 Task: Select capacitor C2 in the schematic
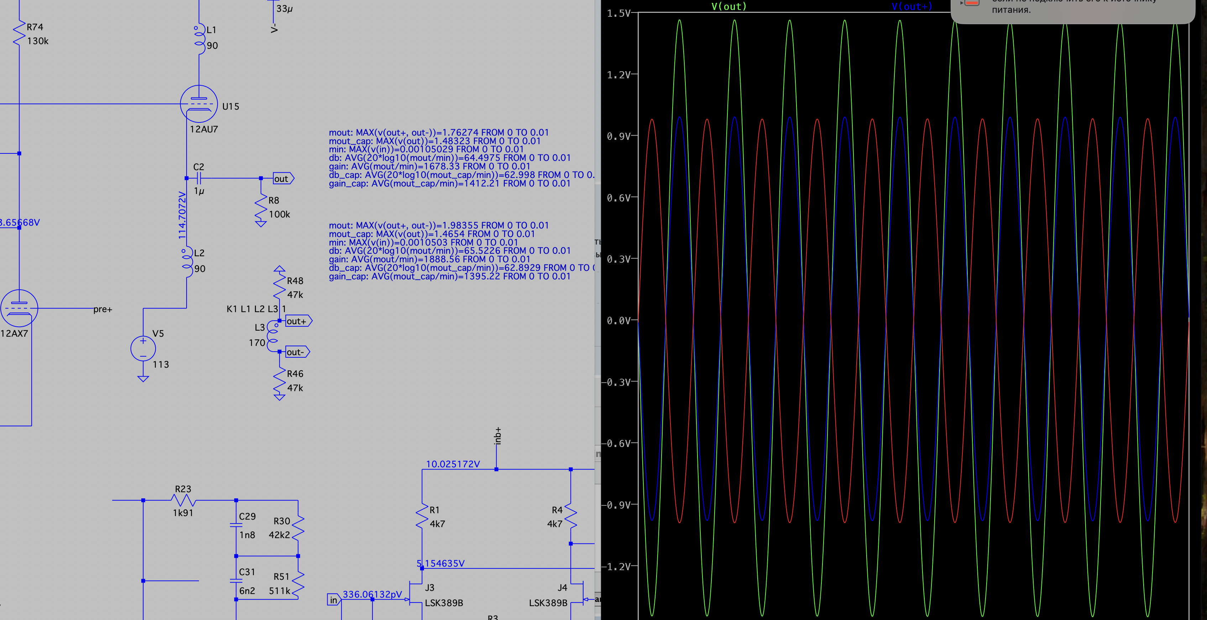point(199,178)
